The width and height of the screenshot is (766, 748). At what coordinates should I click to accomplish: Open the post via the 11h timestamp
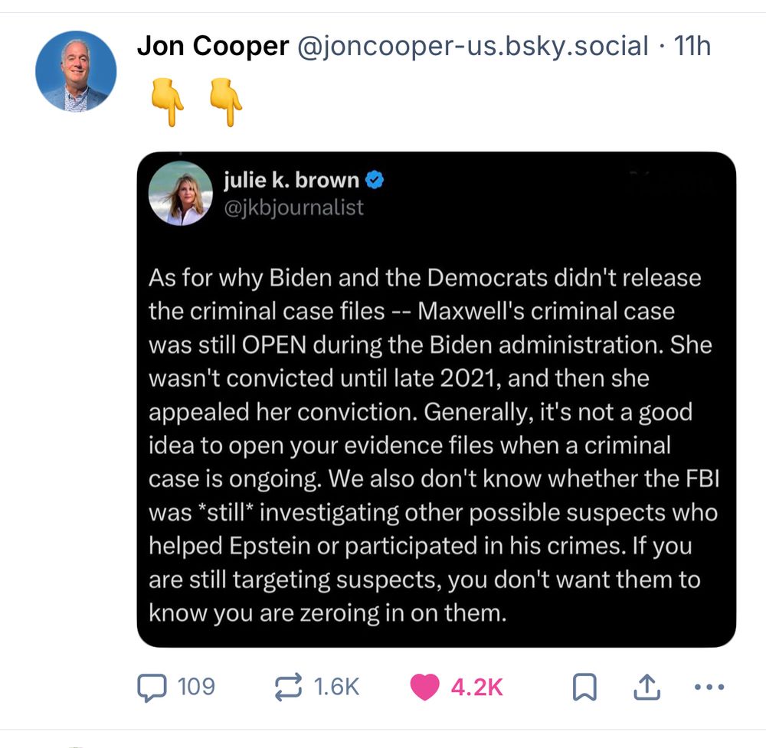[x=692, y=47]
